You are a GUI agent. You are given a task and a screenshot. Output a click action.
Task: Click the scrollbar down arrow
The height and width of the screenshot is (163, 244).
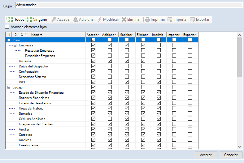coord(239,146)
